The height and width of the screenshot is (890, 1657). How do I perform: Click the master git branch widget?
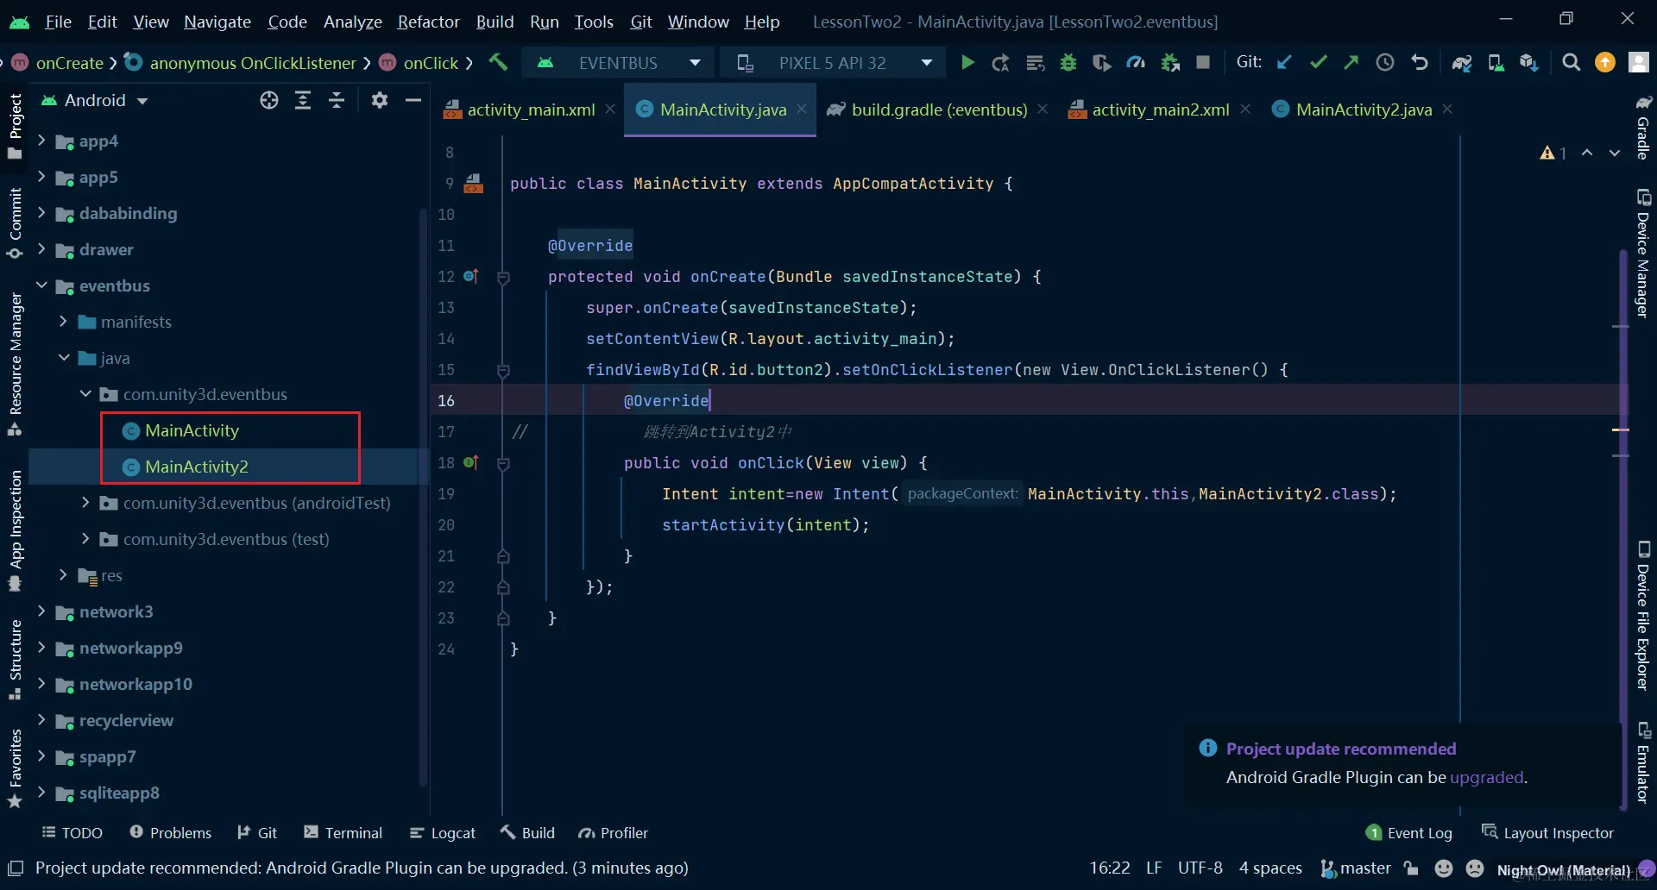1356,868
